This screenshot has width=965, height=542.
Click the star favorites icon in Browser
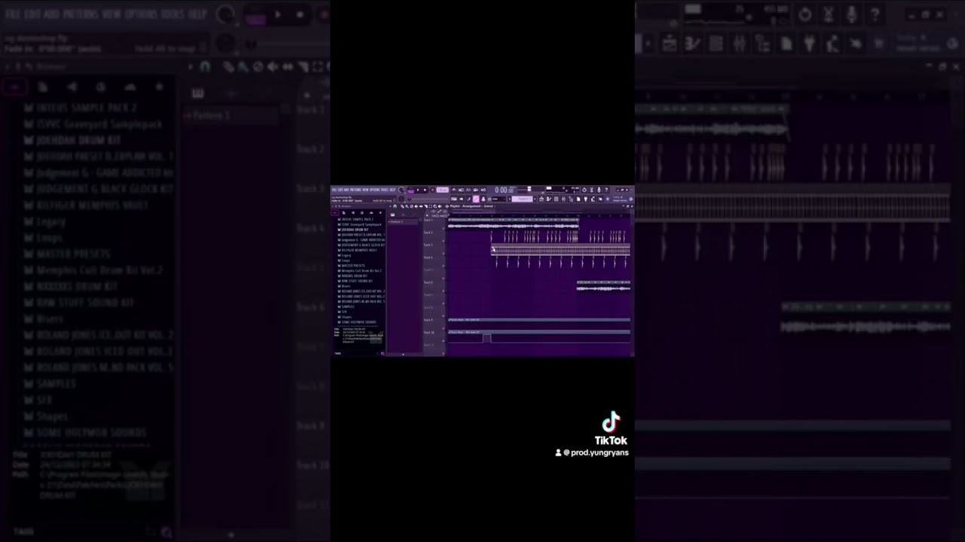click(x=380, y=212)
